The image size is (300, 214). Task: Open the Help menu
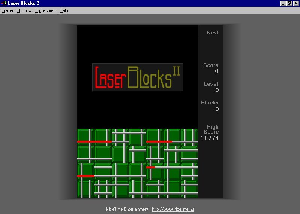[x=64, y=10]
